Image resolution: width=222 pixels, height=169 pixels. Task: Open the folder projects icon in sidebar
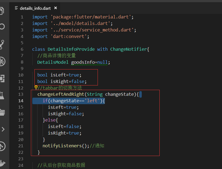click(x=2, y=113)
